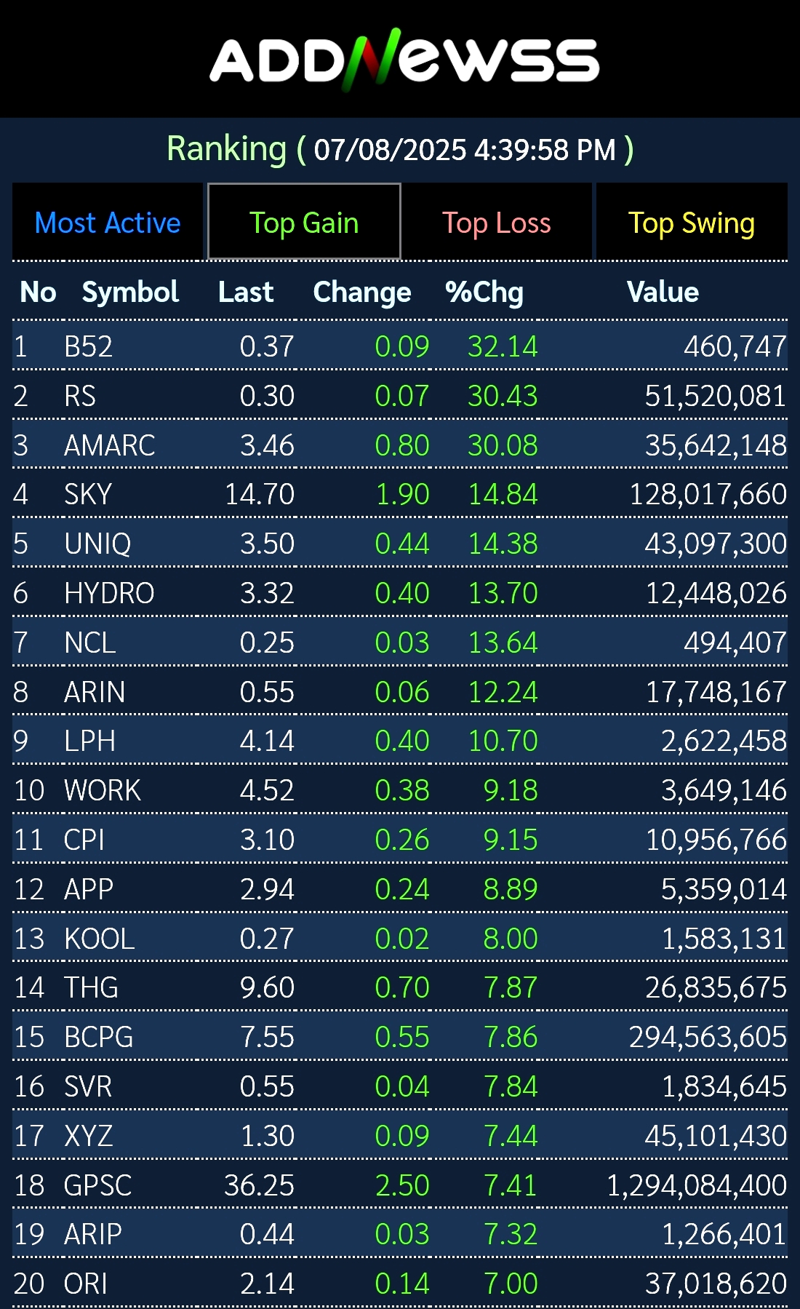Viewport: 800px width, 1309px height.
Task: Click the Last column header
Action: pos(246,292)
